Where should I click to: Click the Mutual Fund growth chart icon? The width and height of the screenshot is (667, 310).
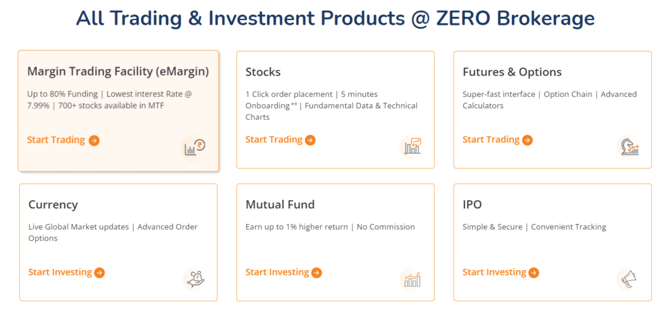tap(412, 279)
